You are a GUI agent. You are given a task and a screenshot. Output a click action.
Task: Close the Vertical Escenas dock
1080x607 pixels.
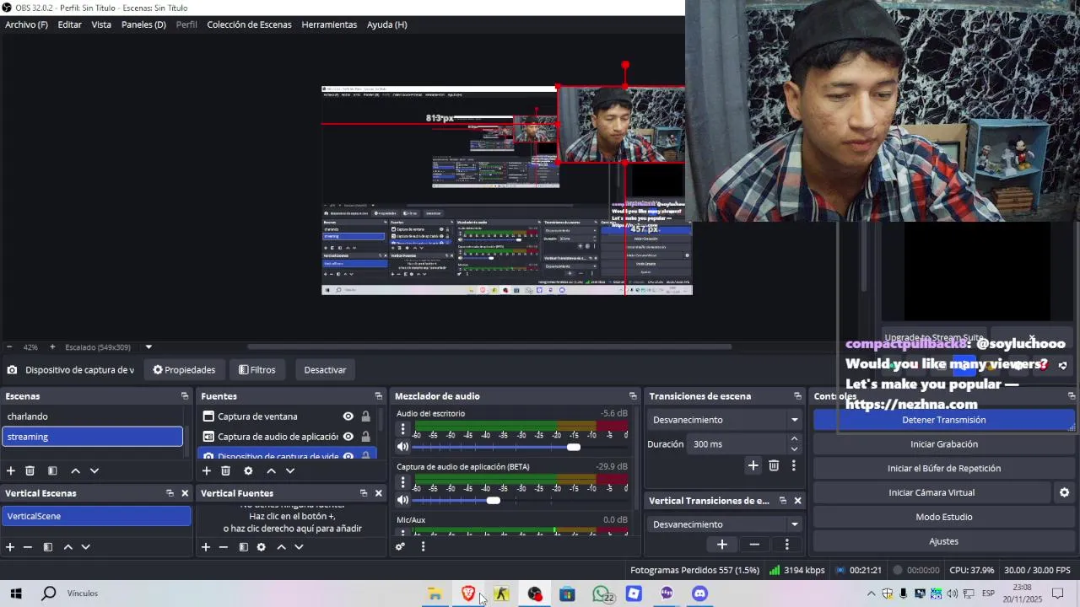(x=185, y=493)
